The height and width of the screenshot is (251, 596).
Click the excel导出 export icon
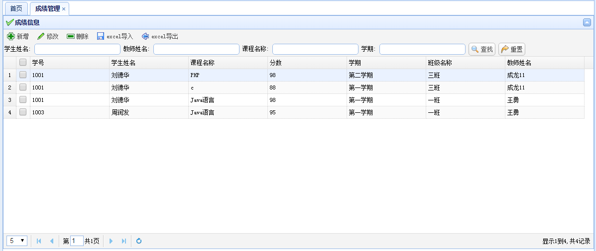tap(145, 36)
